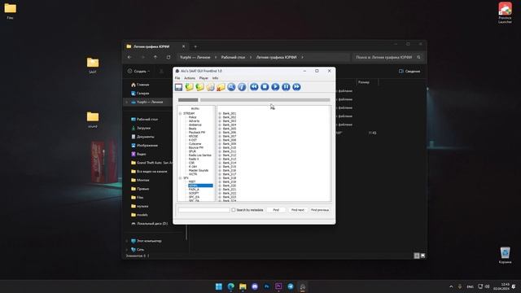Select the Recycle Bin (Корзина) desktop icon
The width and height of the screenshot is (521, 293).
pyautogui.click(x=505, y=255)
